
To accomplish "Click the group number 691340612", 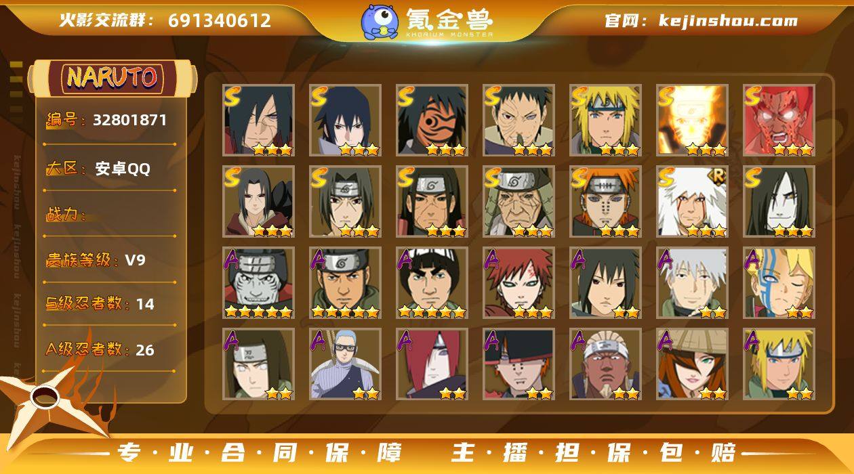I will coord(220,20).
